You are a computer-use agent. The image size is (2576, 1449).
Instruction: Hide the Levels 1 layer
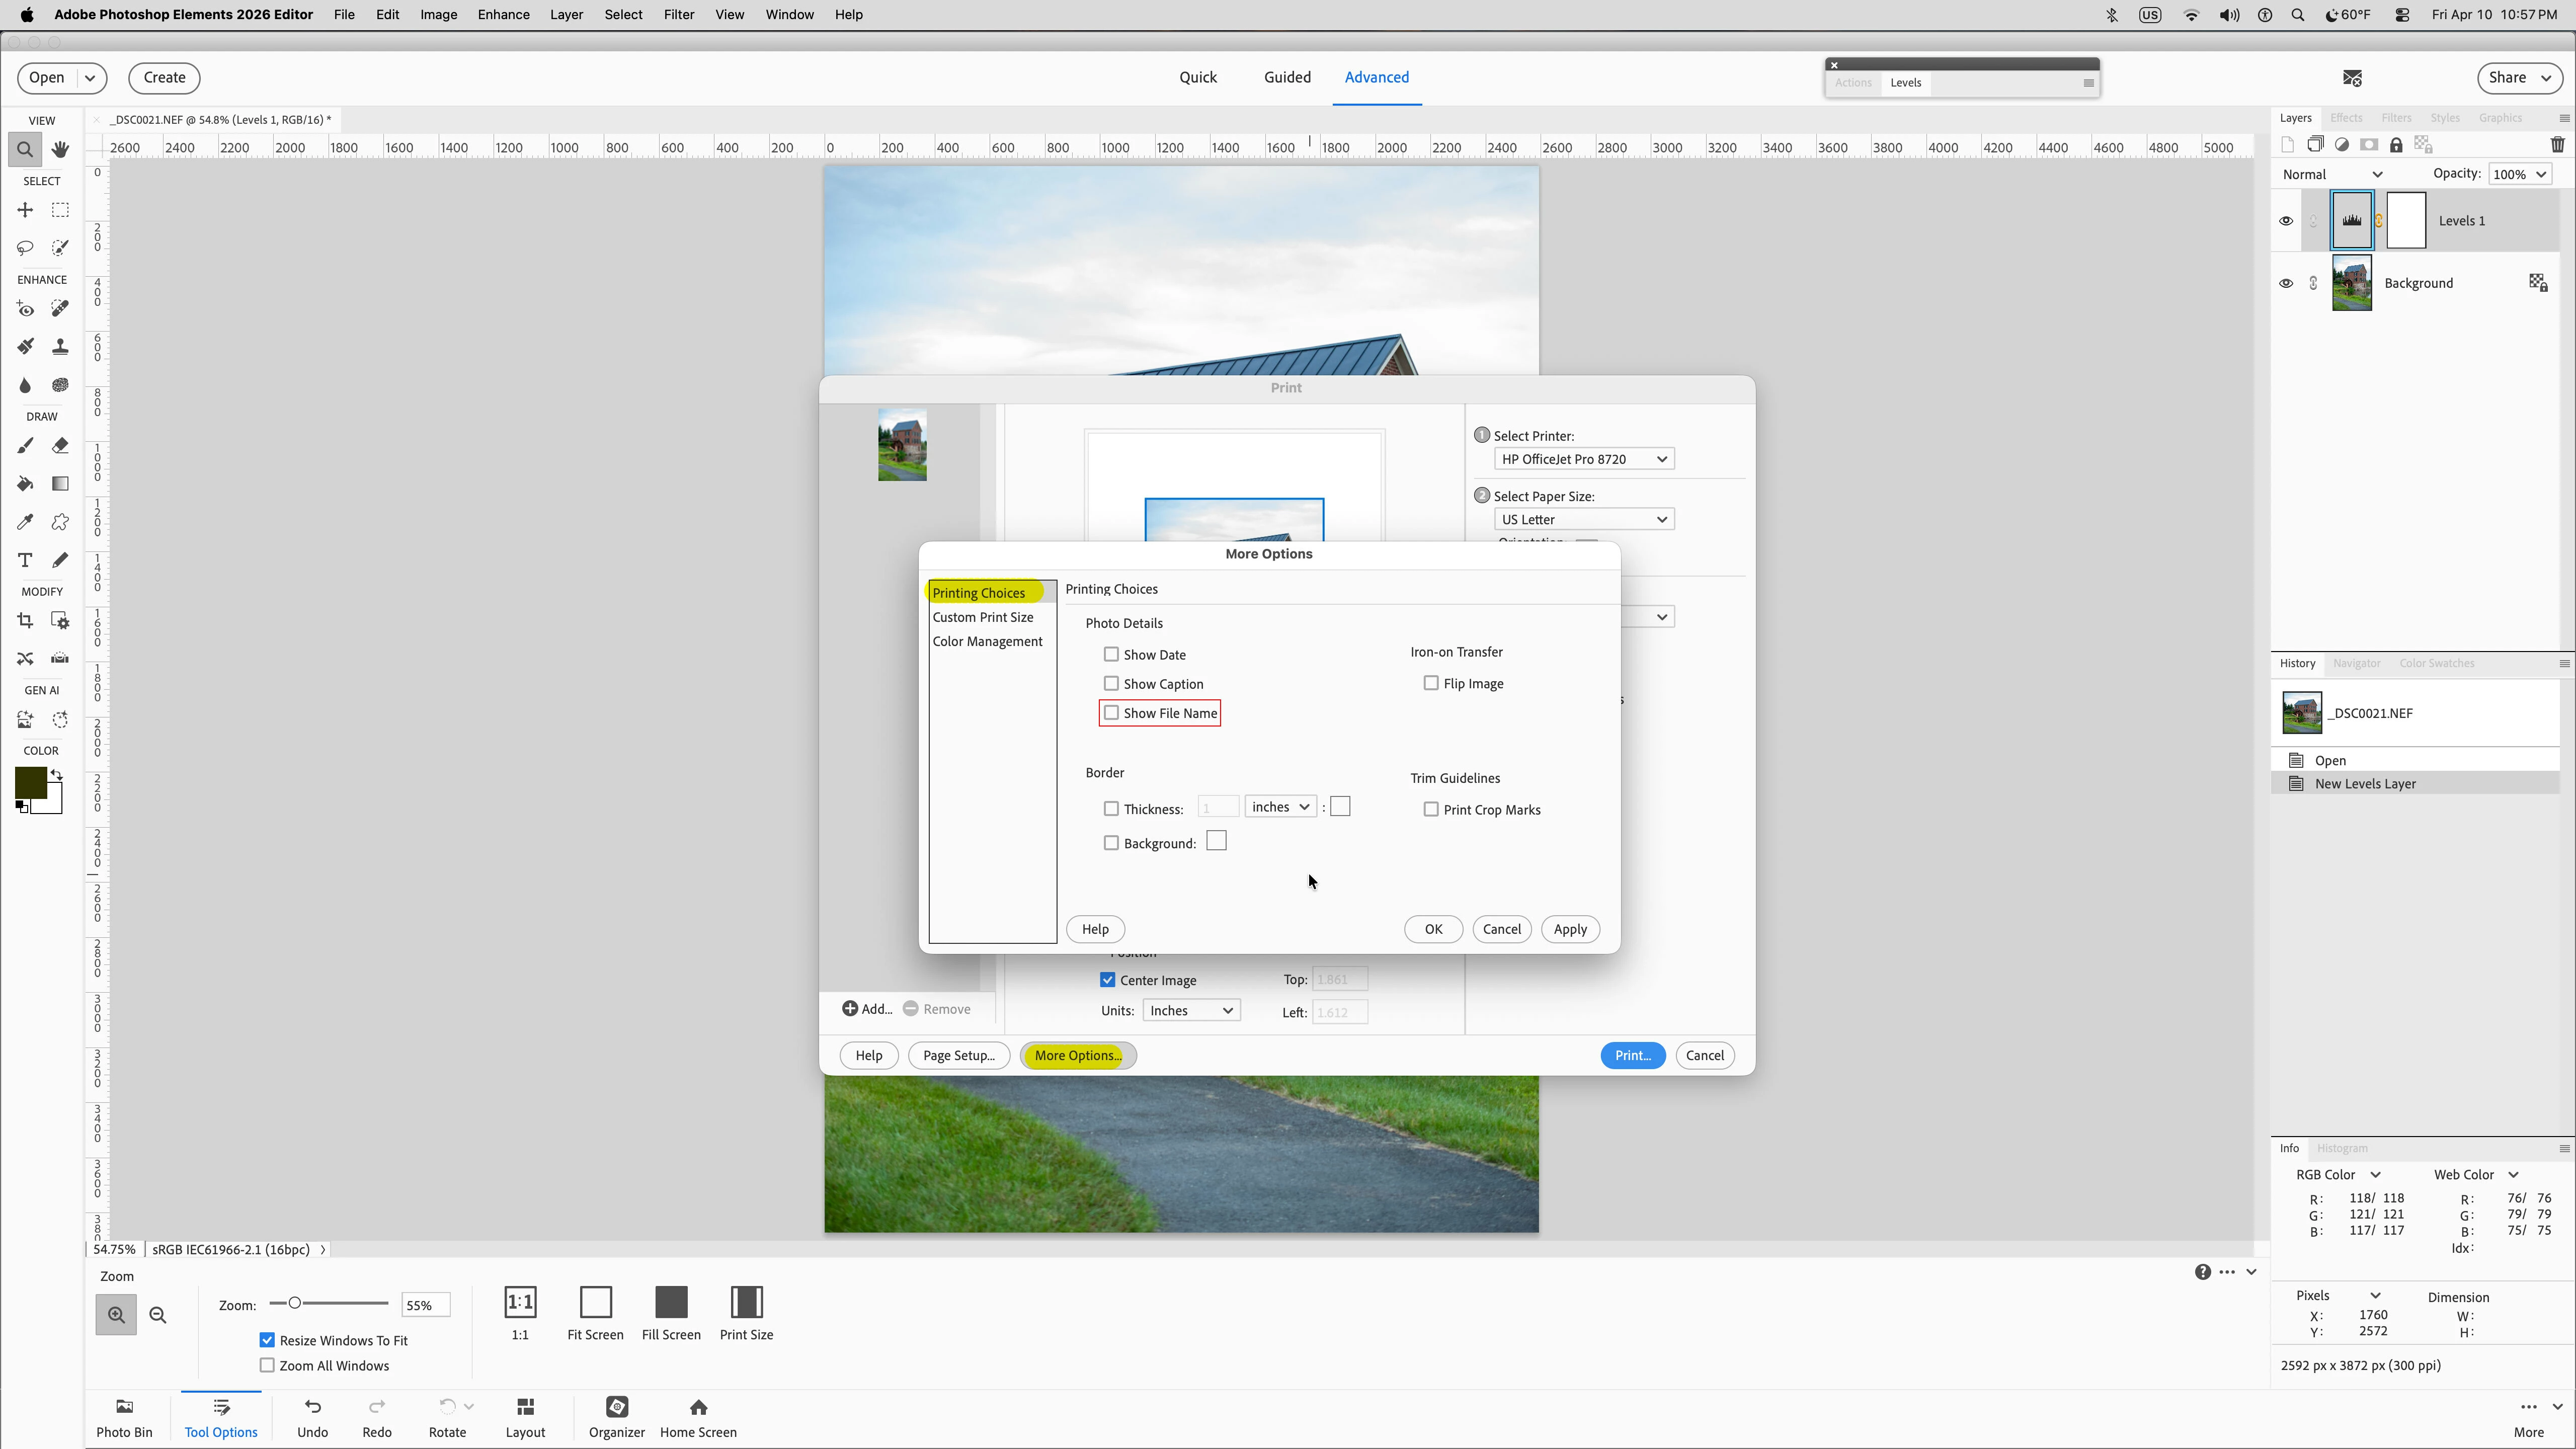pyautogui.click(x=2285, y=221)
